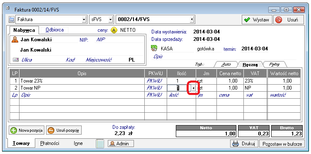Add a row with Nowa pozycja button
Image resolution: width=311 pixels, height=154 pixels.
(x=27, y=130)
